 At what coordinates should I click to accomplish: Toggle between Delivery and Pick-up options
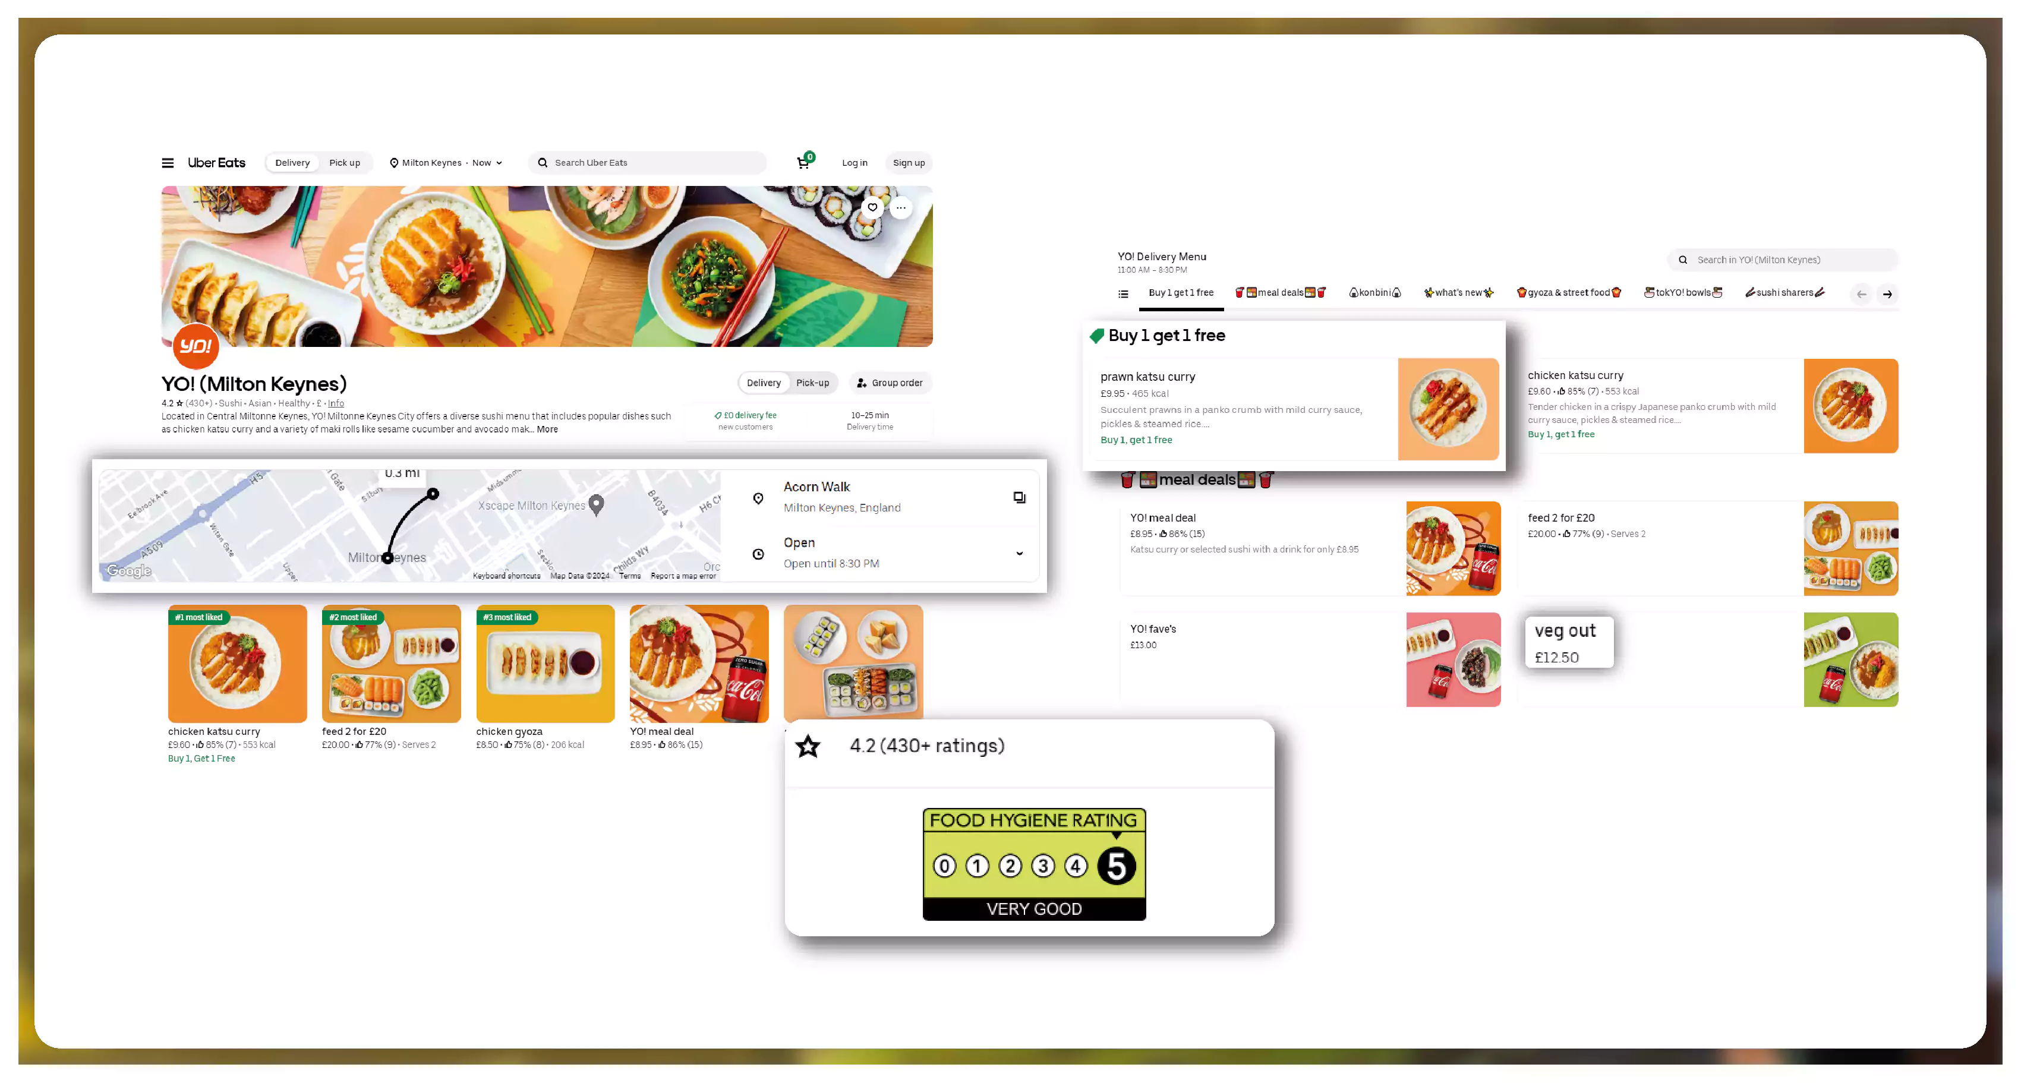[789, 383]
